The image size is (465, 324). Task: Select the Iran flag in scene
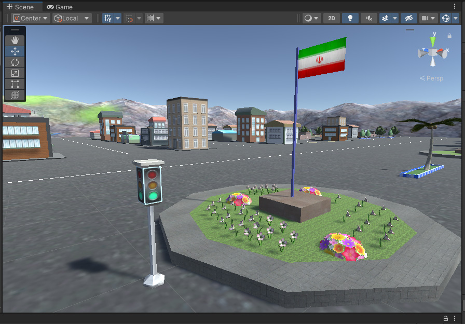(x=322, y=58)
